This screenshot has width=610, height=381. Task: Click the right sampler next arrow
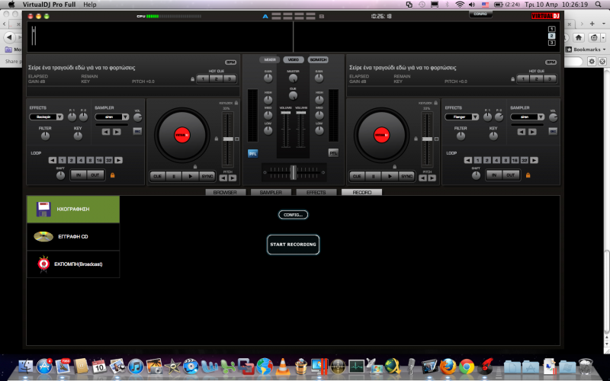coord(532,132)
